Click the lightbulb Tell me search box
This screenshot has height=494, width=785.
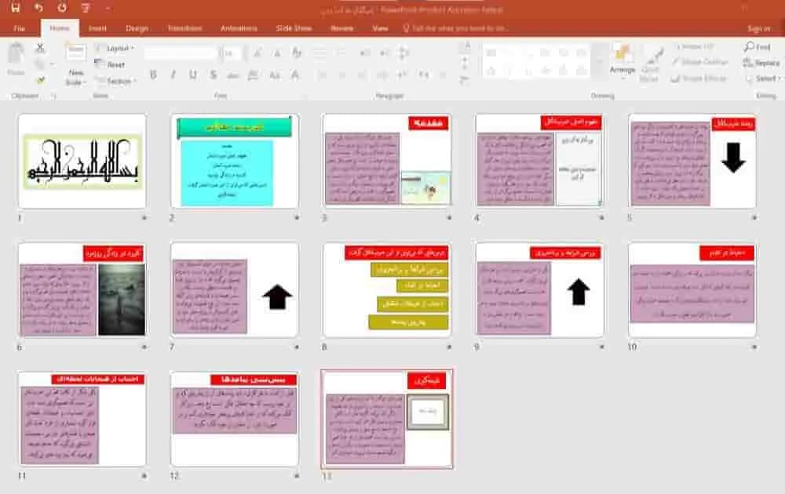point(455,28)
